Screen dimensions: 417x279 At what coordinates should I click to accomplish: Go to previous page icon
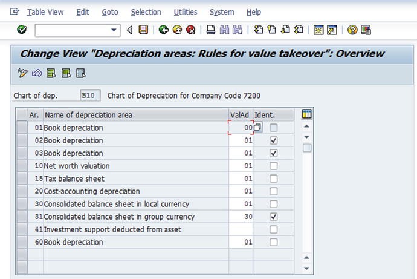(x=271, y=30)
